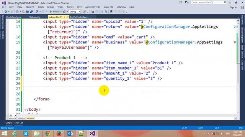
Task: Click the Quick Launch search box
Action: coord(209,3)
